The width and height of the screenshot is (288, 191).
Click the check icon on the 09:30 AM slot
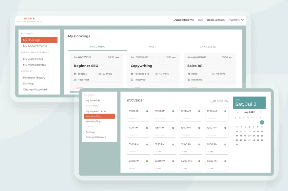click(x=173, y=111)
